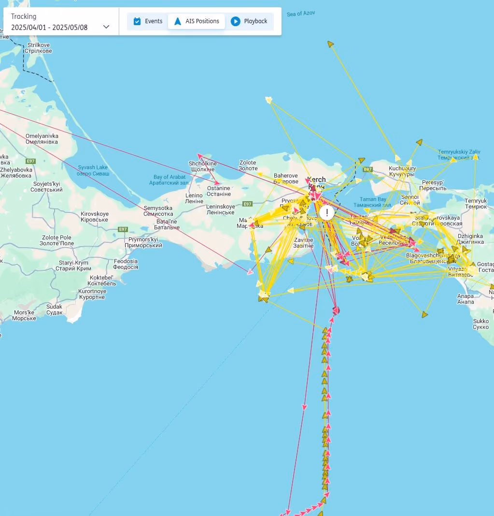Click the Sea of Azov label
The image size is (494, 516).
coord(301,14)
